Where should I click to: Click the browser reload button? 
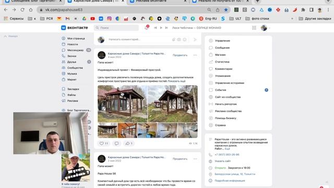(22, 10)
